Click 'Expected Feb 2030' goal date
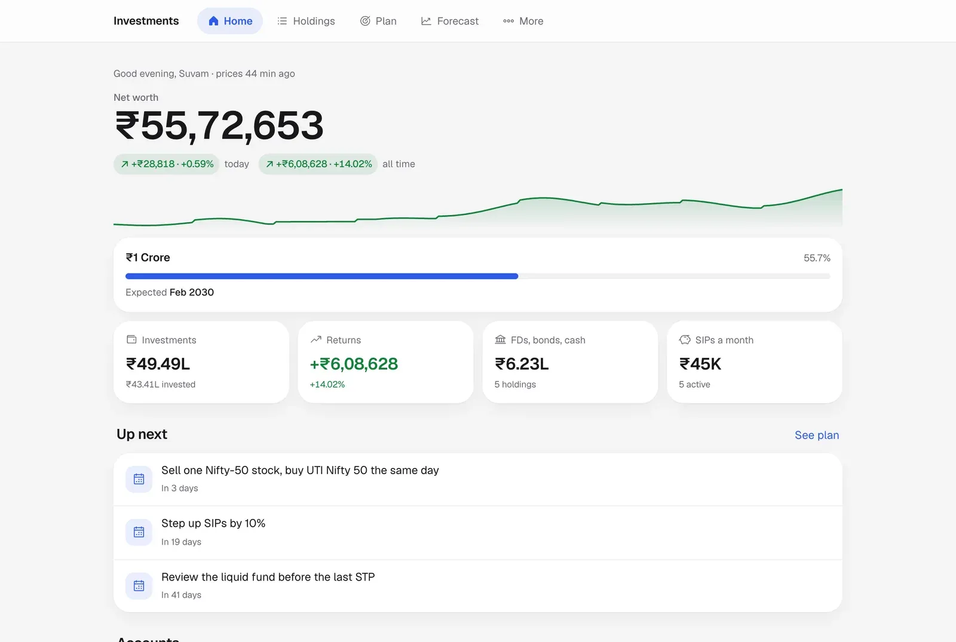The image size is (956, 642). coord(170,292)
